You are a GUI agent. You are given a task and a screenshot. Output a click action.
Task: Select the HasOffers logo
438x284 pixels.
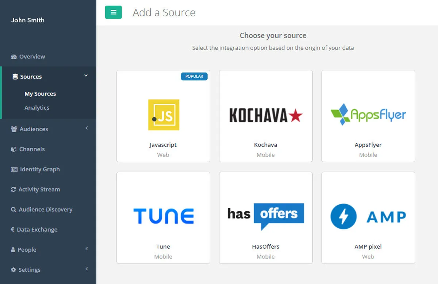click(x=266, y=216)
